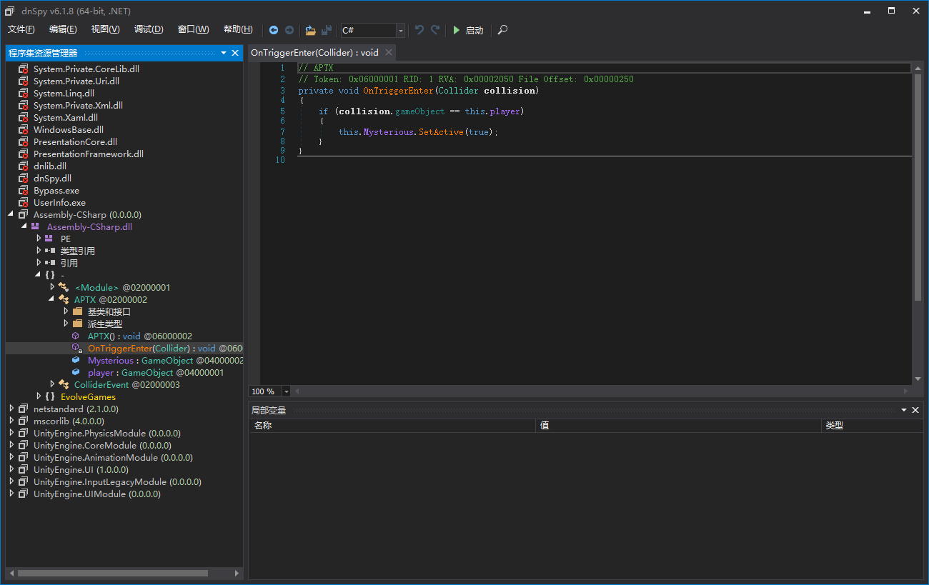Open the 帮助(H) menu
This screenshot has width=929, height=585.
238,29
